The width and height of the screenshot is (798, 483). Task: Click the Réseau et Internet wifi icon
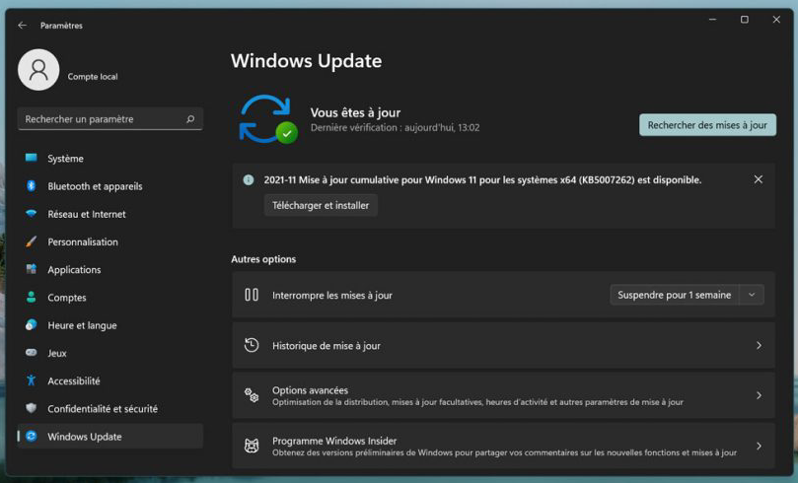point(31,214)
